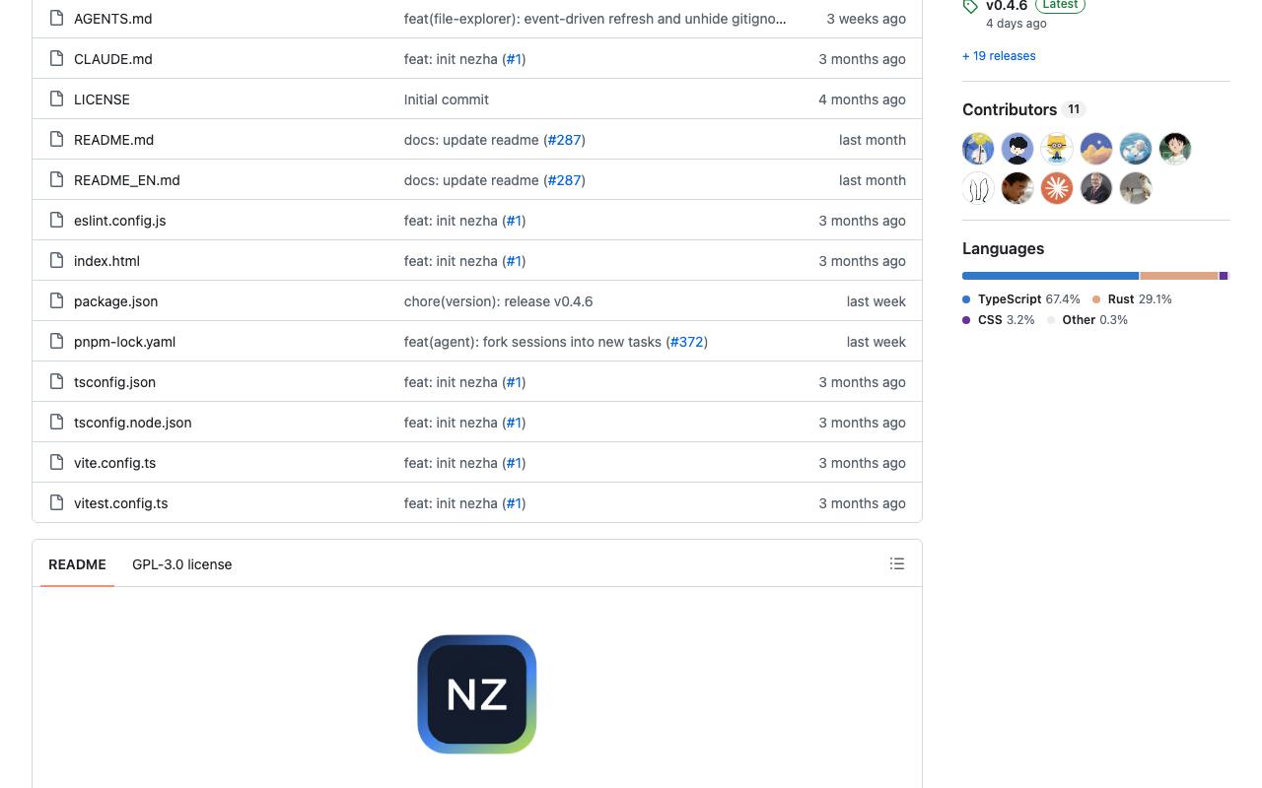Click the NZ logo image in README
This screenshot has height=788, width=1262.
477,694
